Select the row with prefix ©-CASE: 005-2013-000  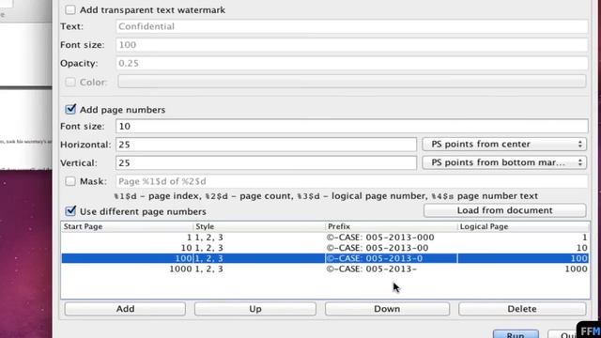pos(325,238)
